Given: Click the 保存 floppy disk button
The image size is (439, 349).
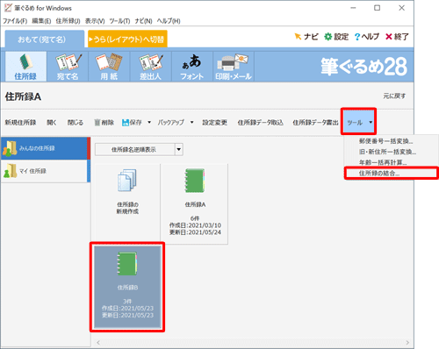Looking at the screenshot, I should point(132,123).
